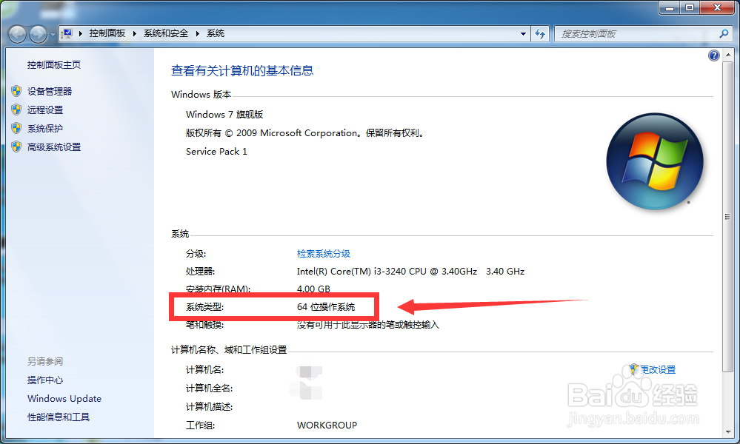Viewport: 740px width, 444px height.
Task: Open the 控制面板 breadcrumb
Action: coord(107,33)
